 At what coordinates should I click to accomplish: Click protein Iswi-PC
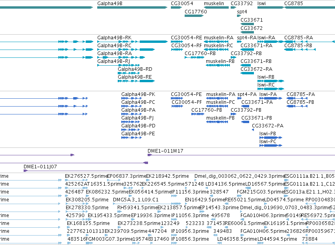pyautogui.click(x=271, y=146)
